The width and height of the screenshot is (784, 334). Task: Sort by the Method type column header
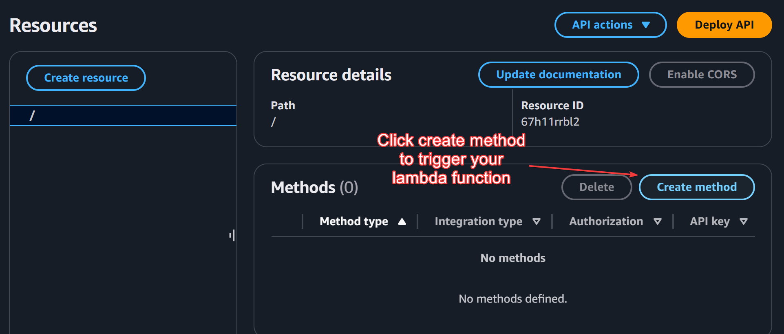pos(353,221)
